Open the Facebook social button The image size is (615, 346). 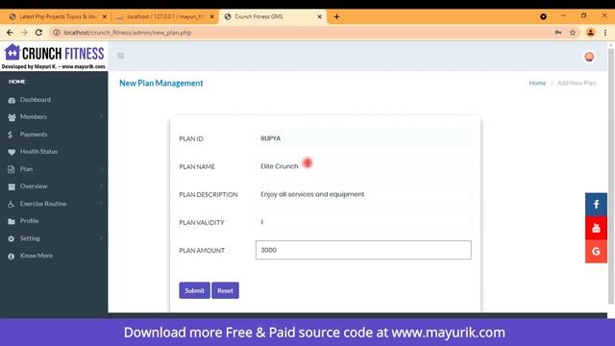(x=596, y=205)
